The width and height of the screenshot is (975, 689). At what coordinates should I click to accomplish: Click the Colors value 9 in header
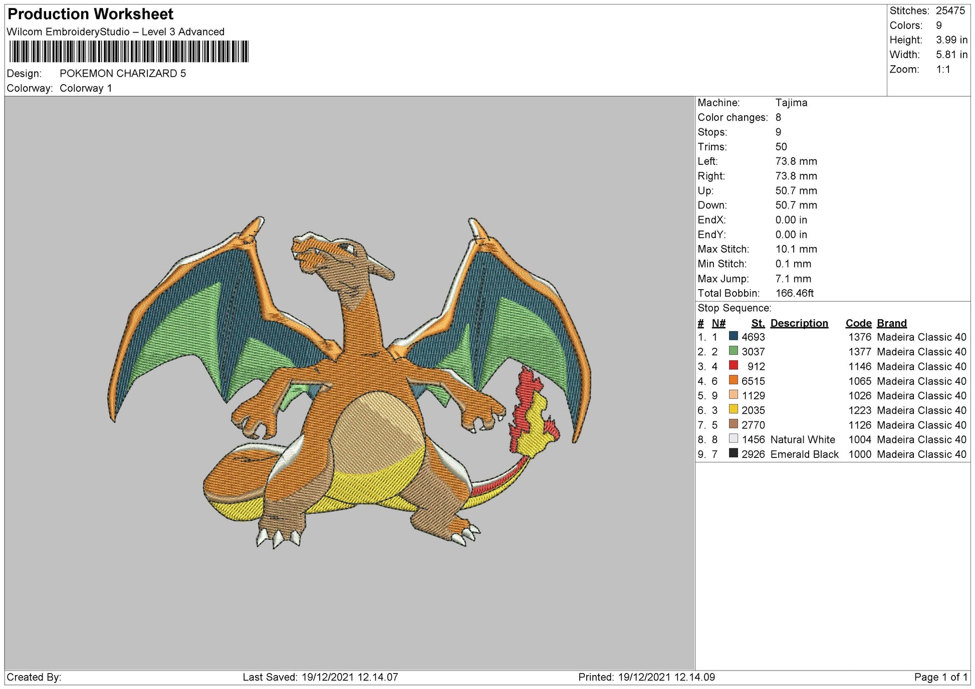939,25
